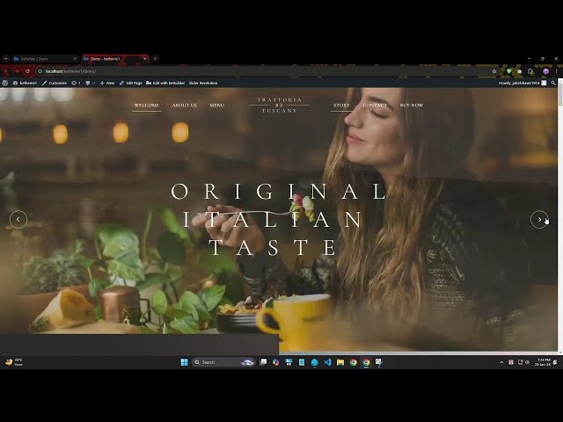The width and height of the screenshot is (563, 422).
Task: Reload the current page
Action: 27,71
